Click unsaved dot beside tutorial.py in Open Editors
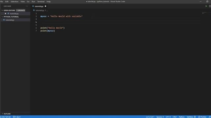This screenshot has height=118, width=211. tap(5, 13)
